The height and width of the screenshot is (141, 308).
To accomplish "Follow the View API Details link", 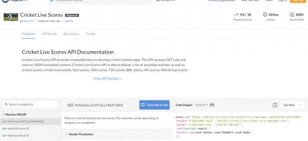I will point(107,79).
